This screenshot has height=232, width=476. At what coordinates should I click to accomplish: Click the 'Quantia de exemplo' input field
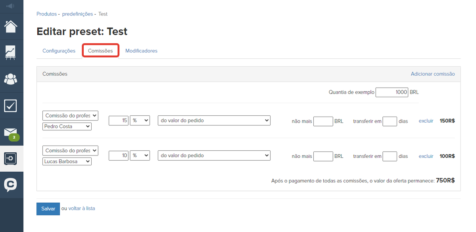[392, 92]
